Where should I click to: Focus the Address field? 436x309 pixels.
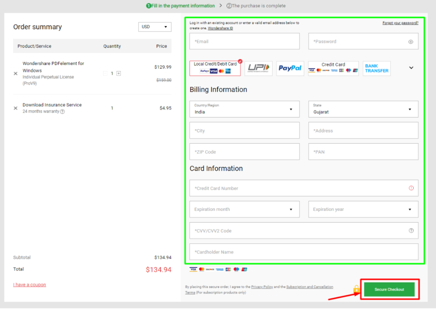coord(363,130)
